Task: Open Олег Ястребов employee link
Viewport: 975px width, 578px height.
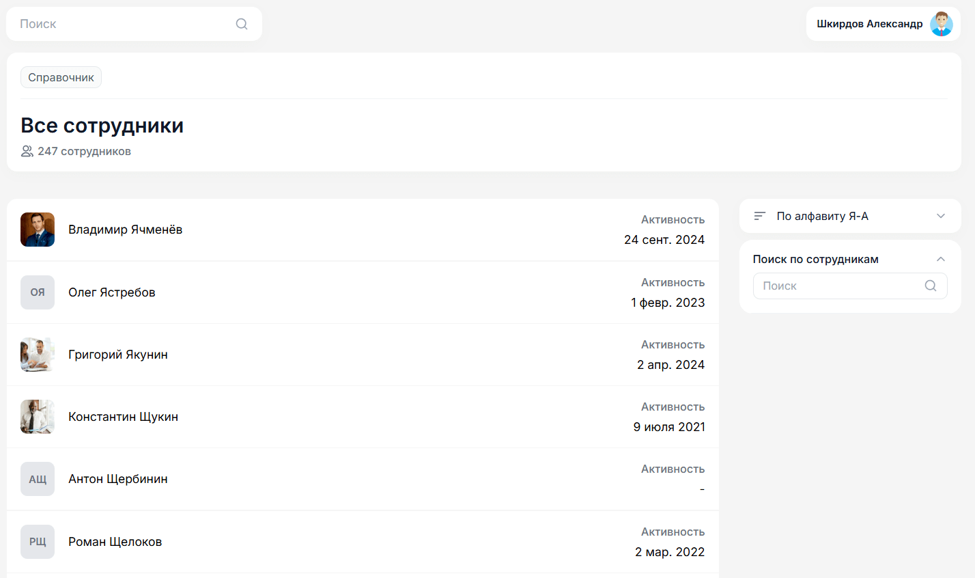Action: click(x=112, y=292)
